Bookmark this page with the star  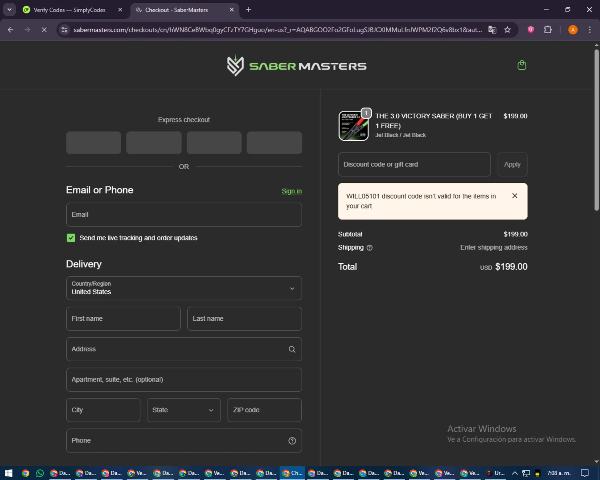tap(507, 30)
